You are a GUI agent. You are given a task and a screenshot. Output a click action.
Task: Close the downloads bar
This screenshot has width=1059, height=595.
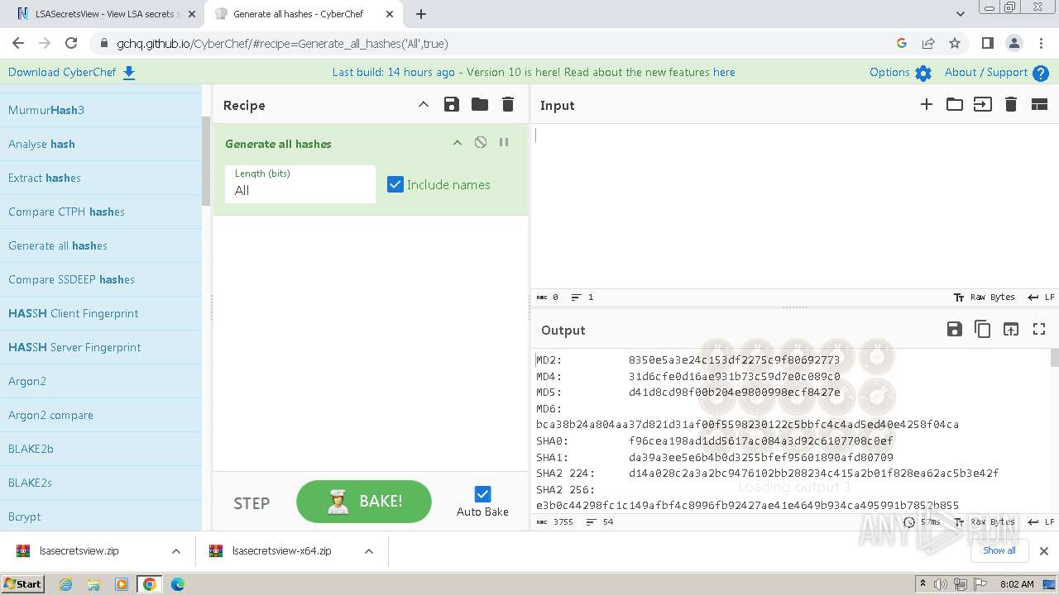[x=1044, y=551]
